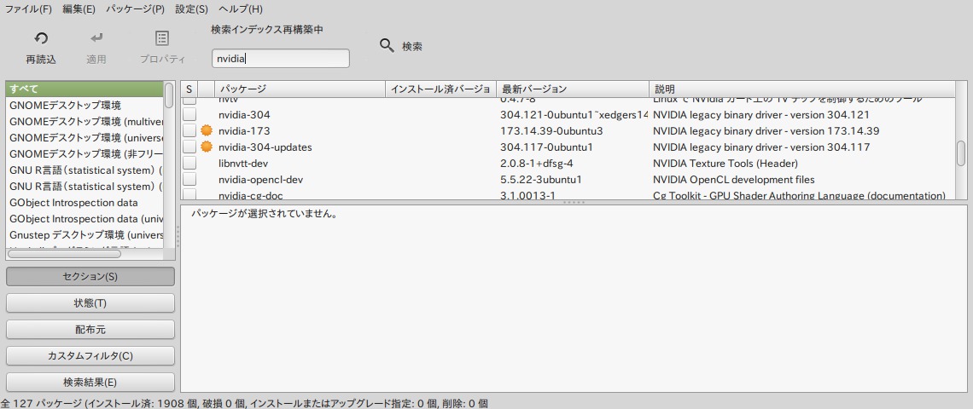This screenshot has width=973, height=409.
Task: Open the パッケージ(P) menu
Action: 135,9
